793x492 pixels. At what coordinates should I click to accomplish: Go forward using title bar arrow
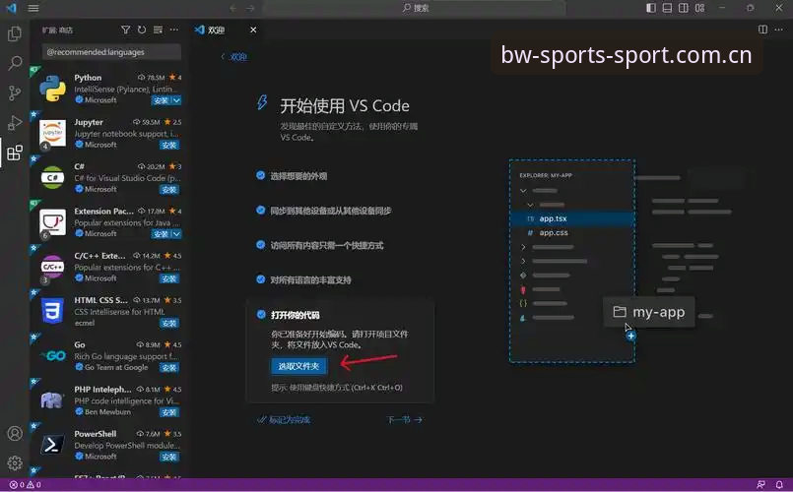pyautogui.click(x=250, y=8)
